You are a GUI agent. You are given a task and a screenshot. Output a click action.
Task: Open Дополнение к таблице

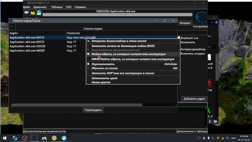pos(192,131)
